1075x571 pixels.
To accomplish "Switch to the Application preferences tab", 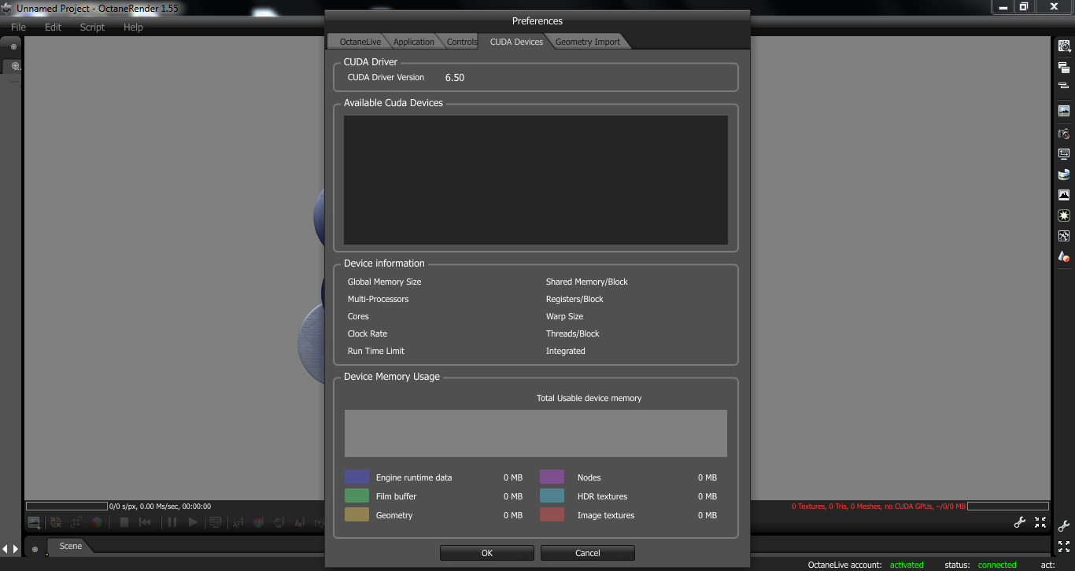I will [414, 42].
